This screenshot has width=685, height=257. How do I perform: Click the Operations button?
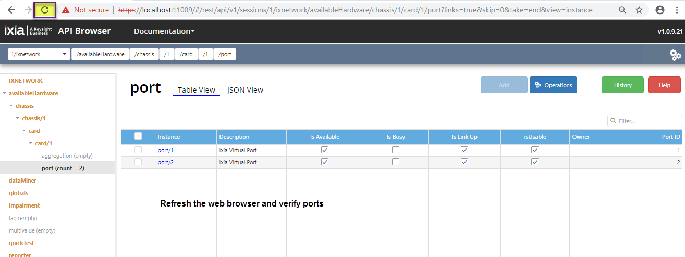tap(553, 85)
